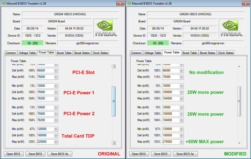Click Version 84.04.1F.00.02 field, right window

click(x=200, y=28)
